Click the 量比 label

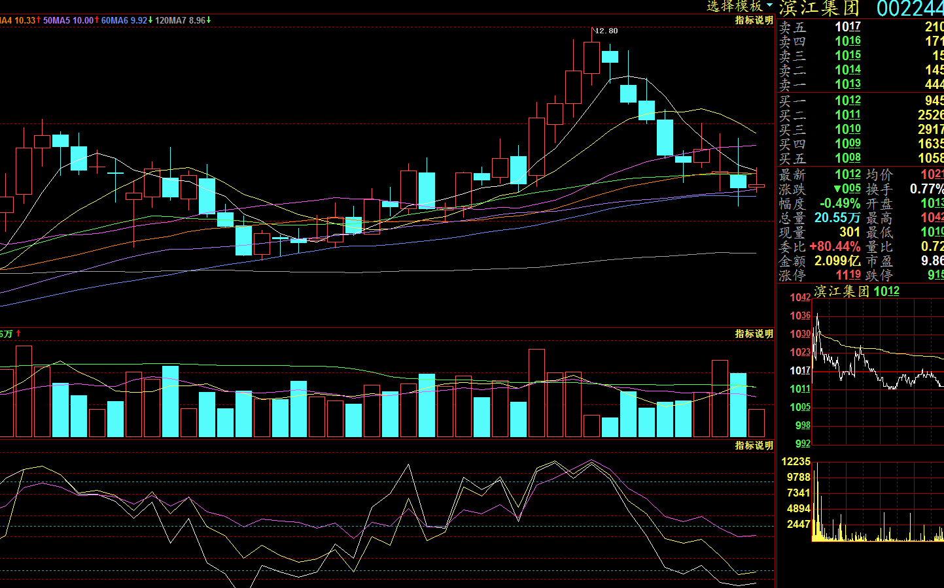click(879, 246)
